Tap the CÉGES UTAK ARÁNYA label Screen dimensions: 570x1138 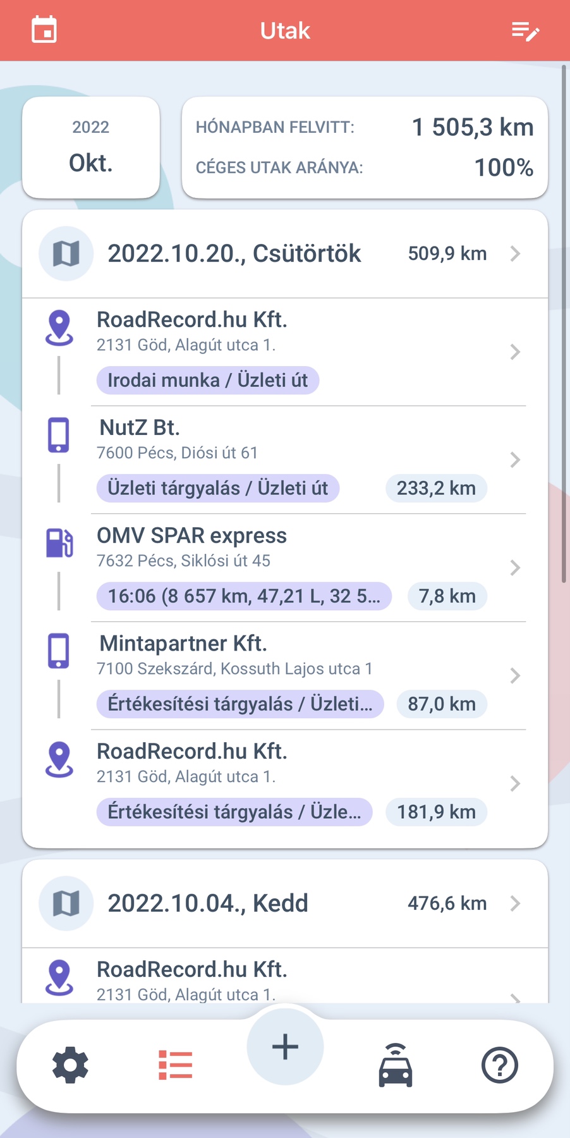coord(279,168)
